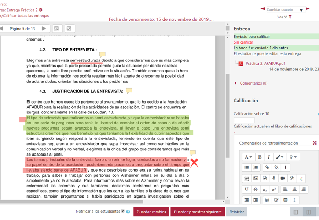Select the red X annotation mark
This screenshot has height=220, width=319.
click(x=194, y=163)
